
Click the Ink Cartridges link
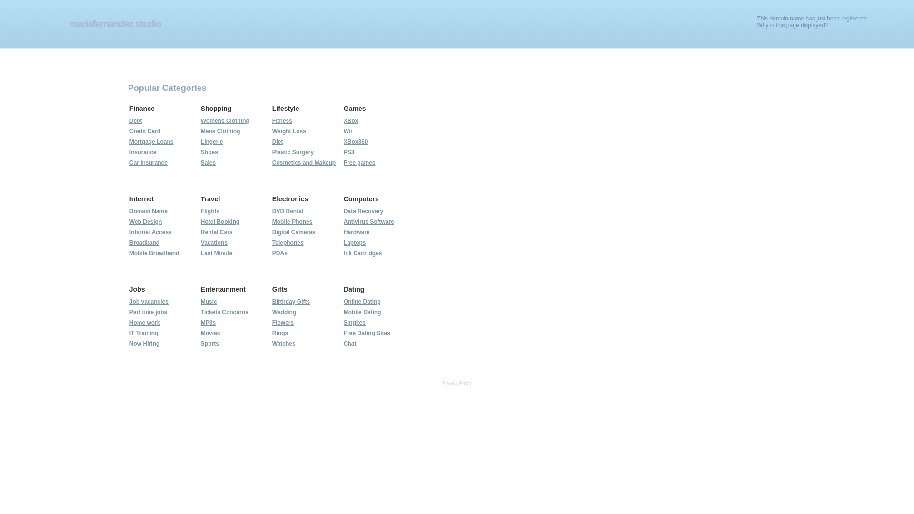point(362,253)
